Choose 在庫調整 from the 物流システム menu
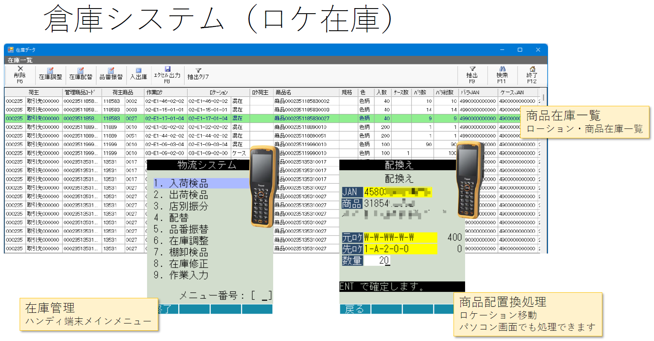Screen dimensions: 654x341 click(x=188, y=241)
